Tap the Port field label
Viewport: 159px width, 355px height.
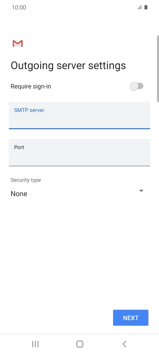pyautogui.click(x=19, y=147)
